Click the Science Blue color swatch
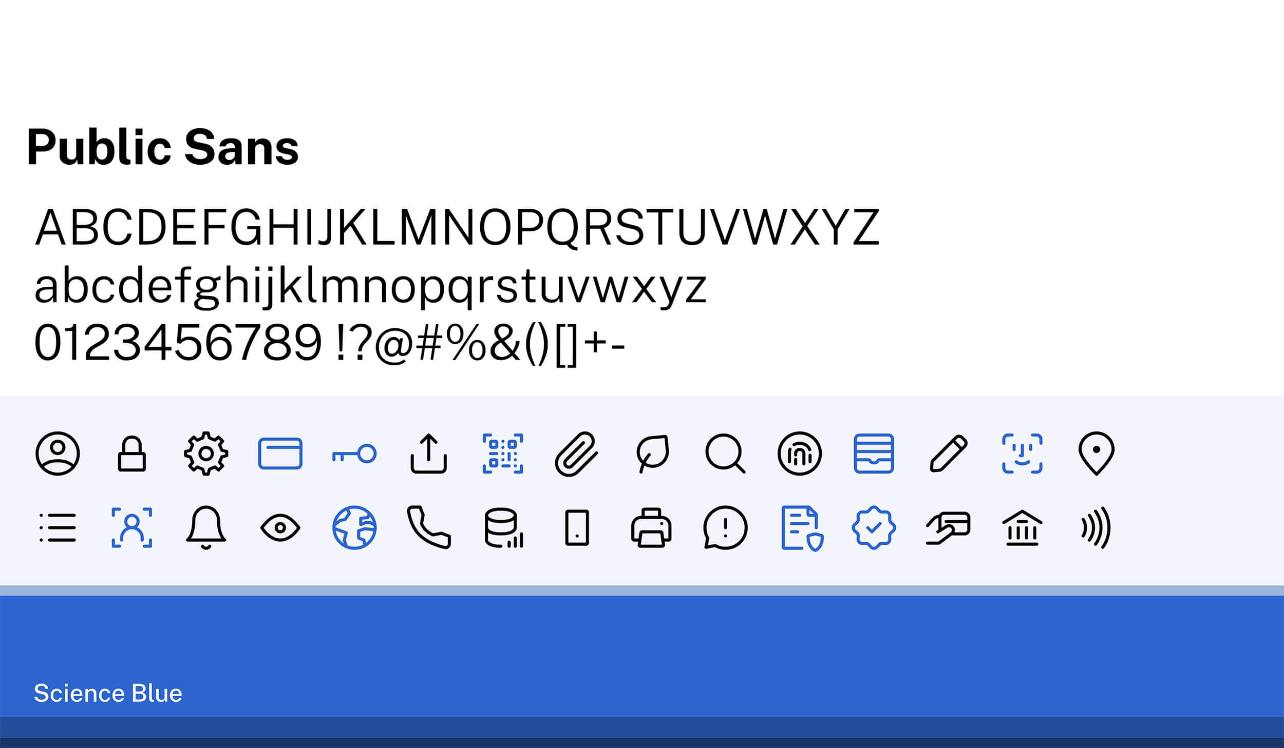The height and width of the screenshot is (748, 1284). [642, 656]
